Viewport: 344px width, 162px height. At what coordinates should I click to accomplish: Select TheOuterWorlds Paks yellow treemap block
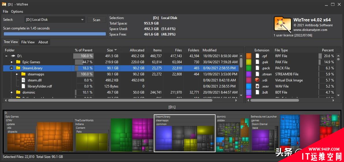(x=92, y=142)
